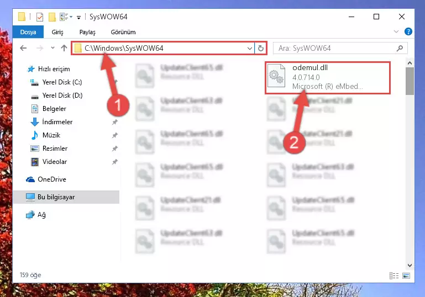Open İndirmeler folder in sidebar
425x297 pixels.
coord(57,122)
